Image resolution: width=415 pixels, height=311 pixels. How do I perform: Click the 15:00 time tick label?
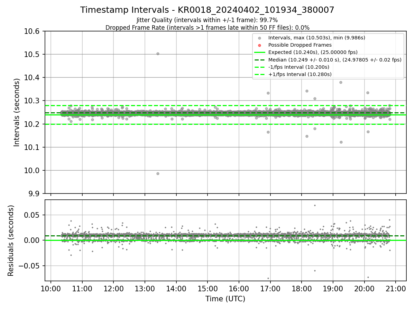point(207,289)
